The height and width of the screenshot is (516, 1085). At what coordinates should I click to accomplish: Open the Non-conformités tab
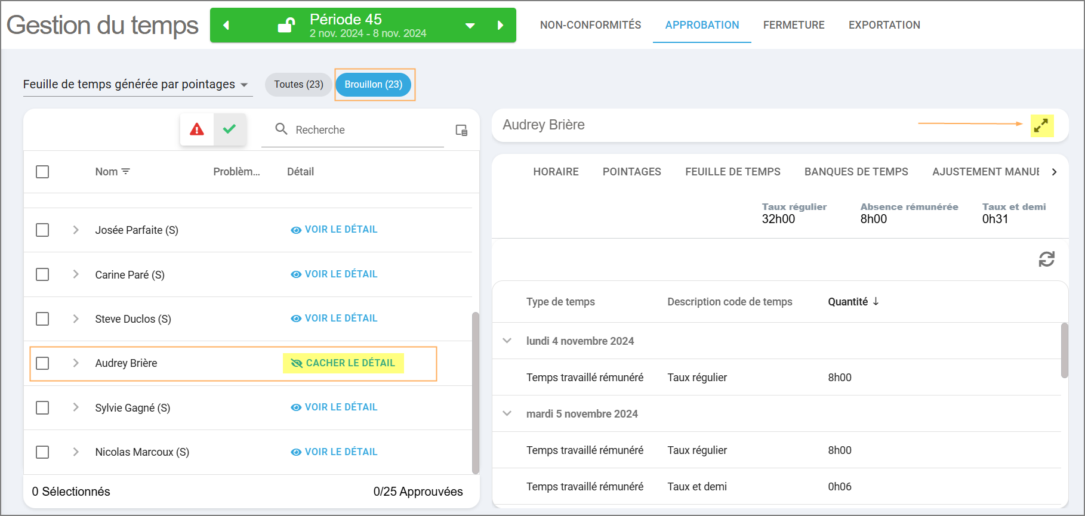click(x=591, y=25)
